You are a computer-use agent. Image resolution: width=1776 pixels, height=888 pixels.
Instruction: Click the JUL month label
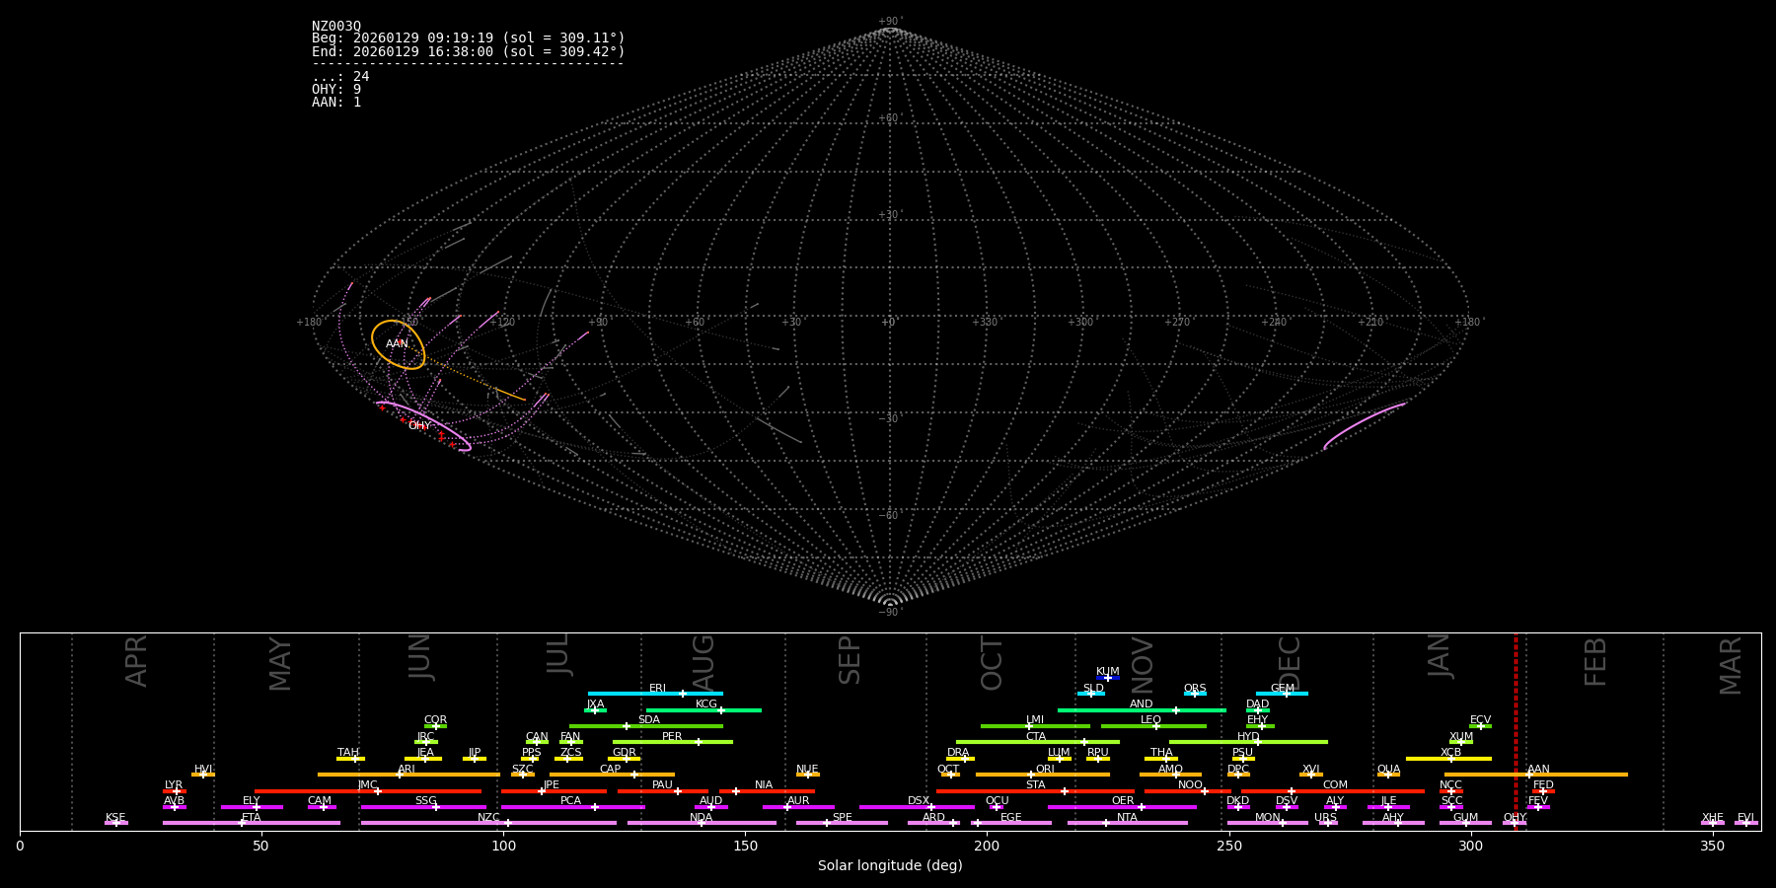coord(558,654)
